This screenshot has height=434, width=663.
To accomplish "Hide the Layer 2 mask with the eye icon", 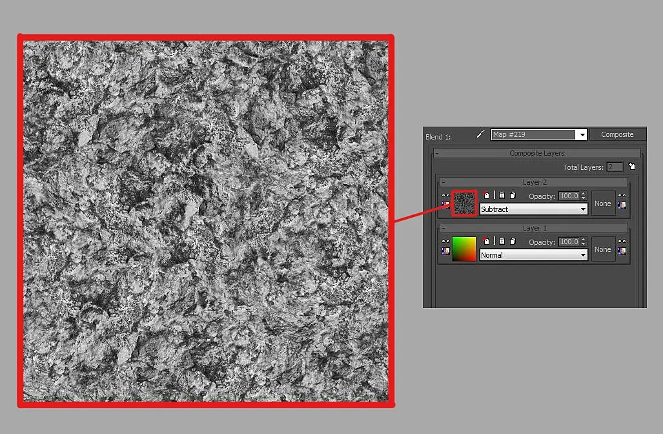I will tap(622, 196).
